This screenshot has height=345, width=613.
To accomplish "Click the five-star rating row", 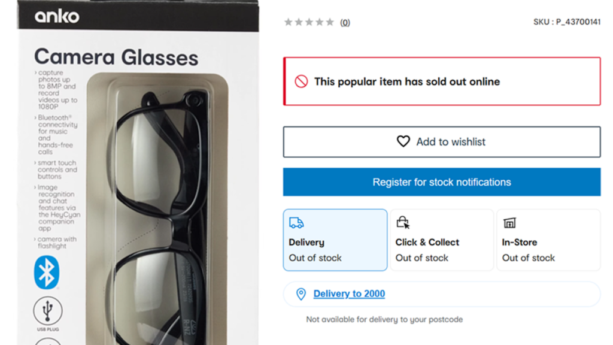I will pos(309,22).
